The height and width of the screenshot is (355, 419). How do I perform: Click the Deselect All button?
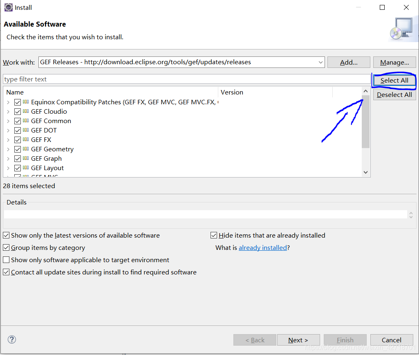[394, 94]
